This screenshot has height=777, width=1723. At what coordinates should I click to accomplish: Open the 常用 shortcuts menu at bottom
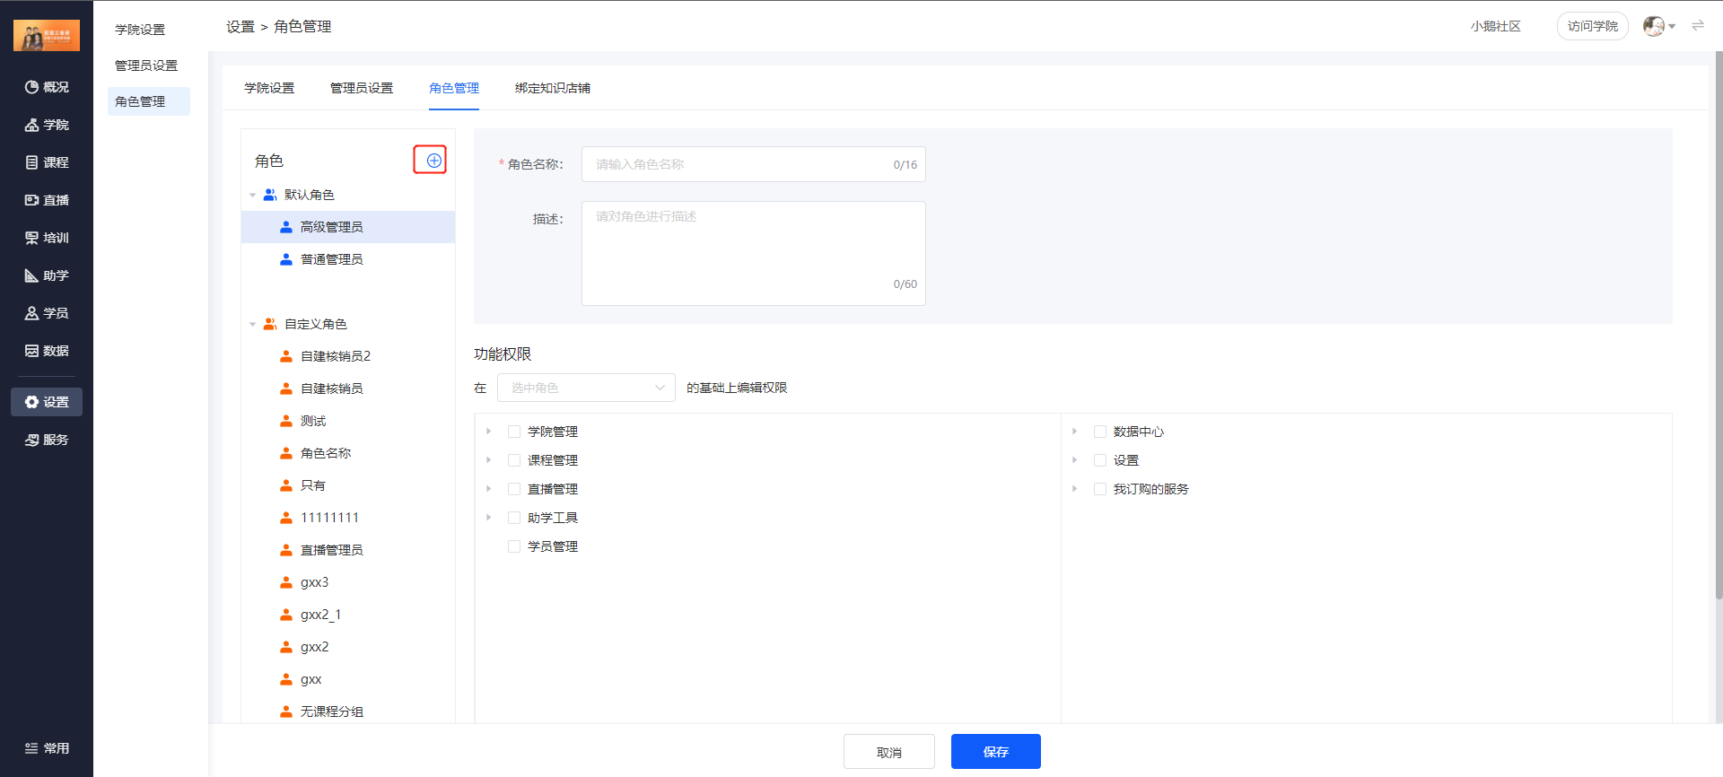pyautogui.click(x=47, y=748)
